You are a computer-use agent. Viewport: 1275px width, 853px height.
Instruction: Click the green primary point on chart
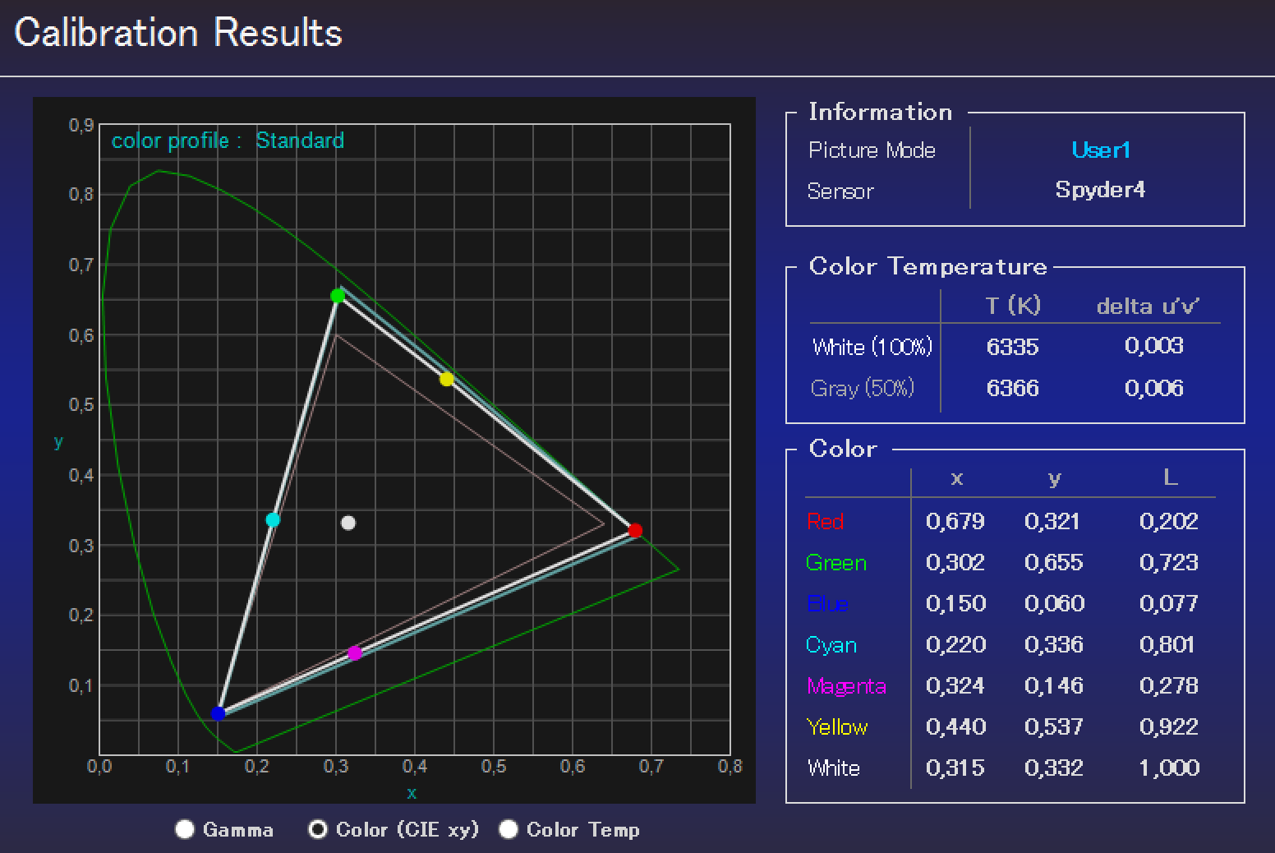click(337, 296)
